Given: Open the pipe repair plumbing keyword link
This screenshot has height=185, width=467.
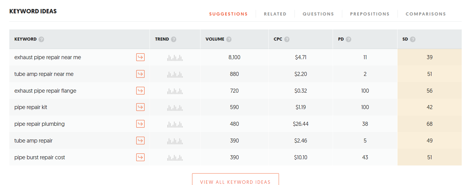Looking at the screenshot, I should pyautogui.click(x=39, y=124).
